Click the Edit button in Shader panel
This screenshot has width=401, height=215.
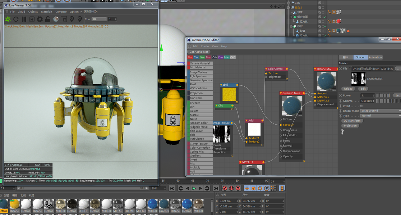tap(363, 89)
